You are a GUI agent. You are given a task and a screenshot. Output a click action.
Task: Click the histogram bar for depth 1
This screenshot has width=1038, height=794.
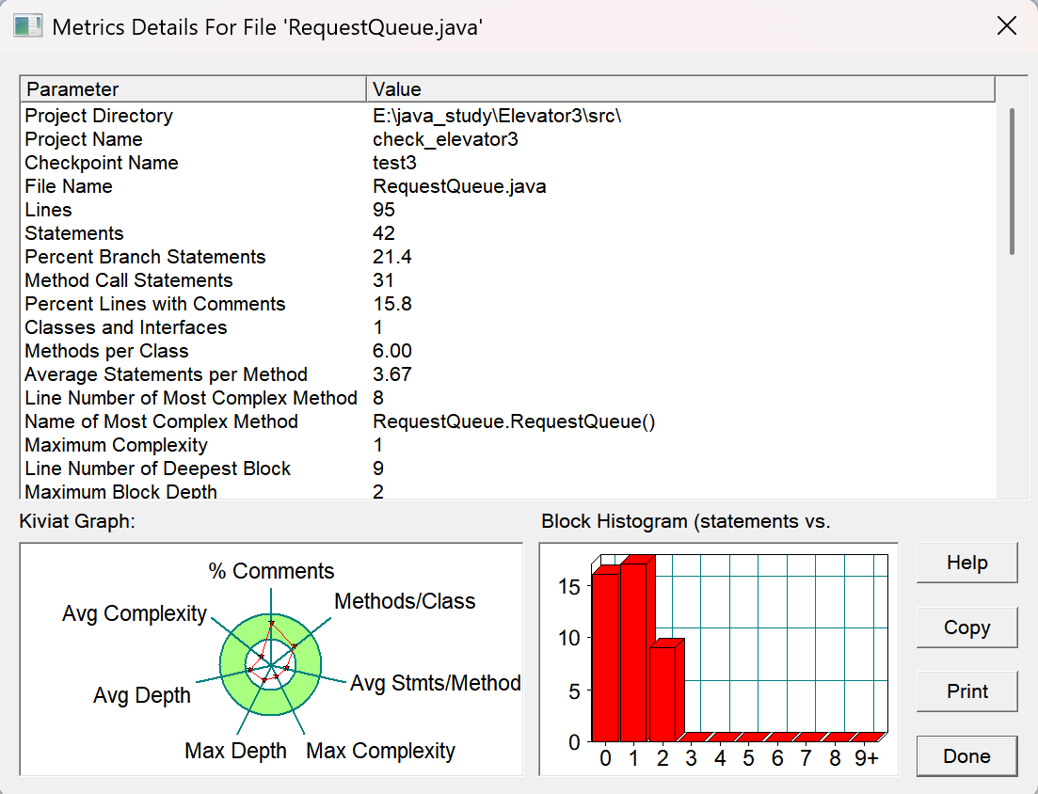[x=633, y=652]
